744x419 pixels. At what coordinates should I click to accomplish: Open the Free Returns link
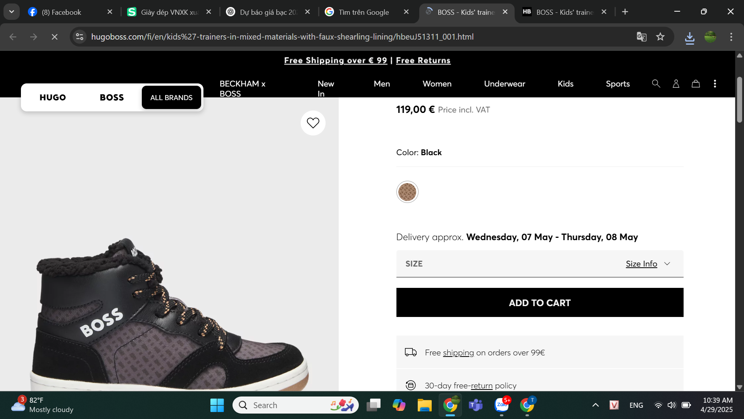tap(423, 61)
